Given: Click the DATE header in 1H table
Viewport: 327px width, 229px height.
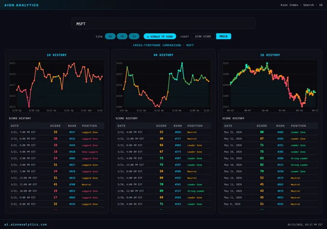Looking at the screenshot, I should pos(14,126).
